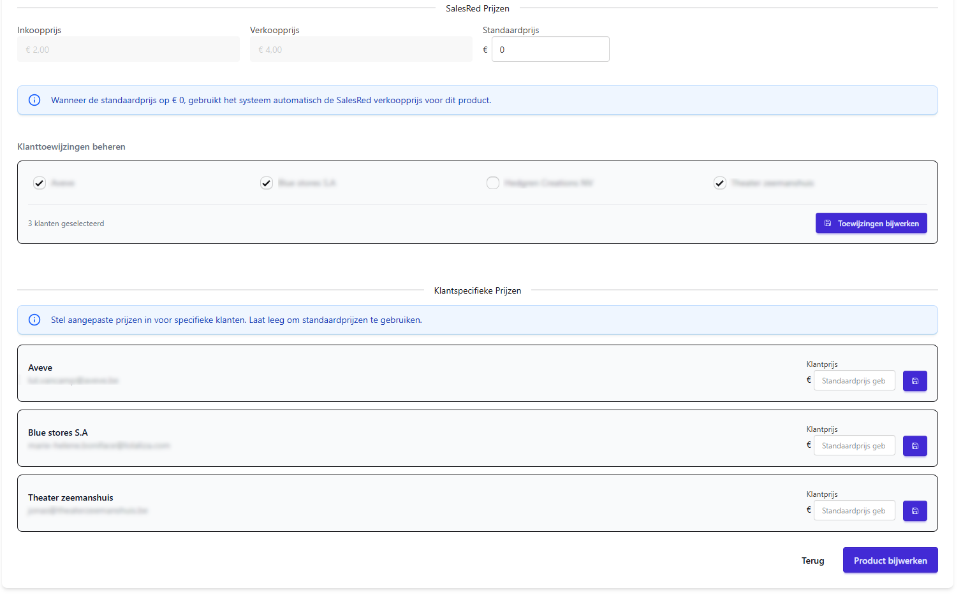Uncheck the first customer checkbox, Aveve
This screenshot has height=600, width=970.
40,183
